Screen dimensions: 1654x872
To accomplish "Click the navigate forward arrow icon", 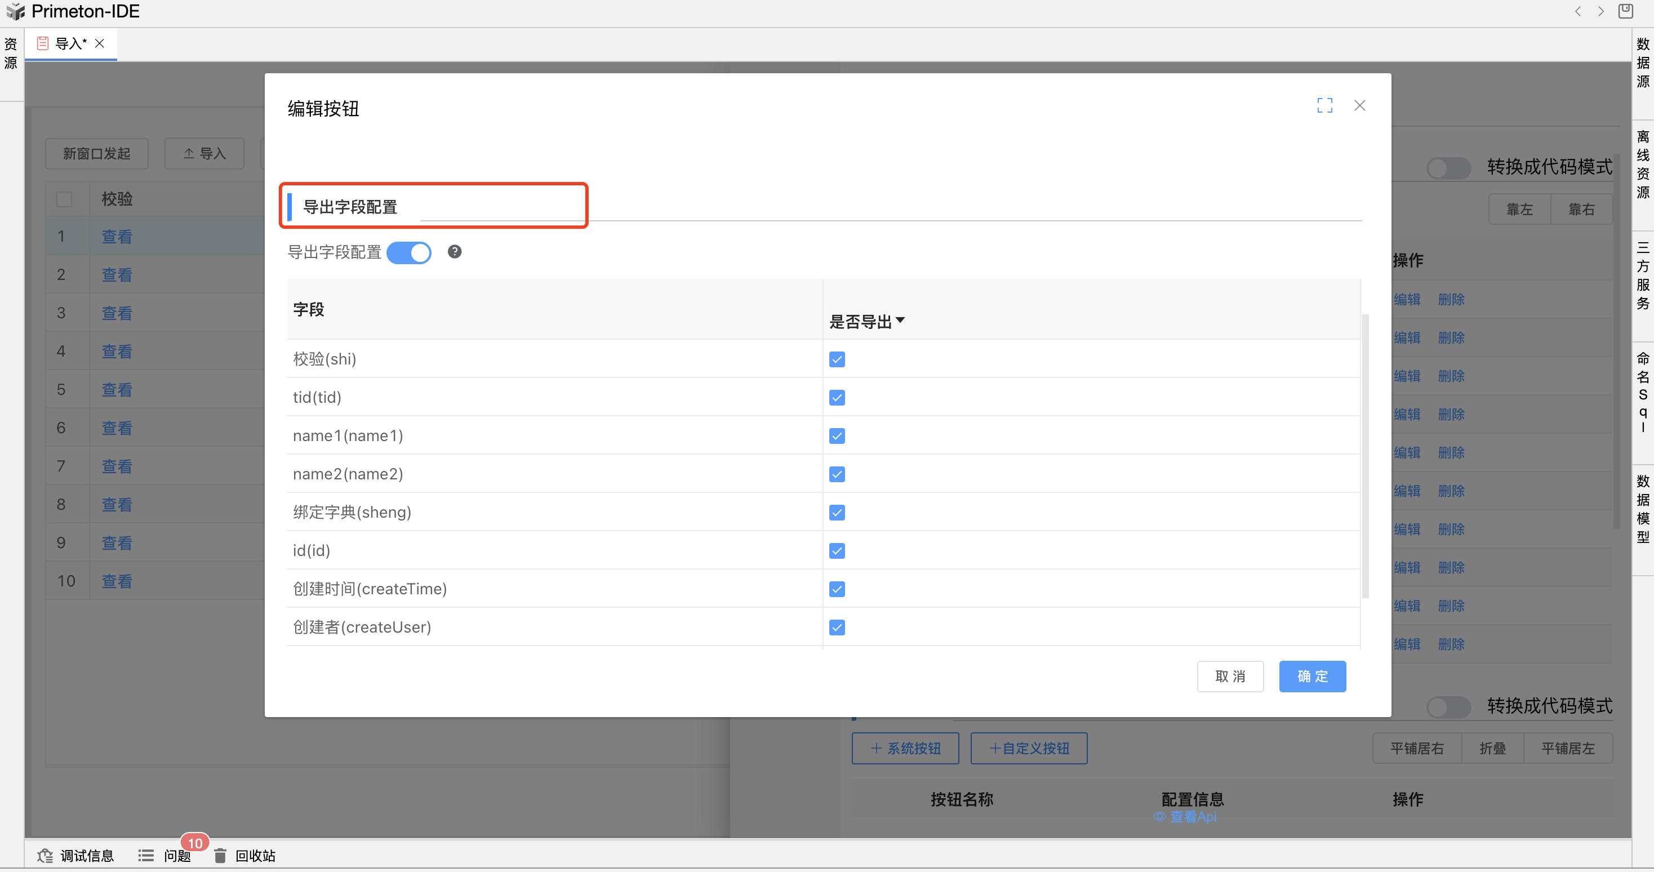I will tap(1600, 11).
